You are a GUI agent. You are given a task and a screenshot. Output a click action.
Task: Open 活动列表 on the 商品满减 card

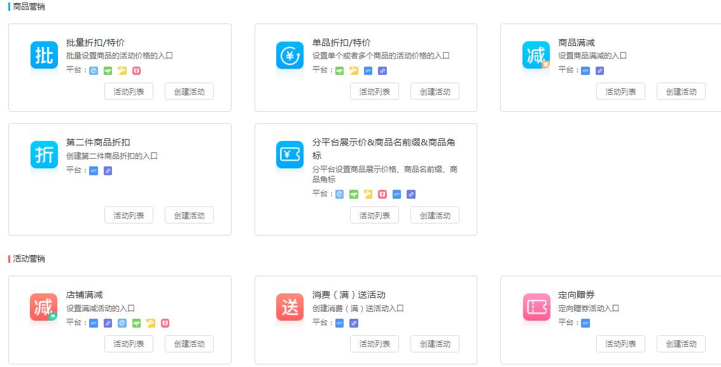620,91
